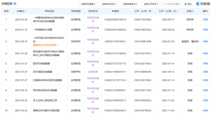This screenshot has width=212, height=117.
Task: Click the search magnifier icon
Action: coord(166,4)
